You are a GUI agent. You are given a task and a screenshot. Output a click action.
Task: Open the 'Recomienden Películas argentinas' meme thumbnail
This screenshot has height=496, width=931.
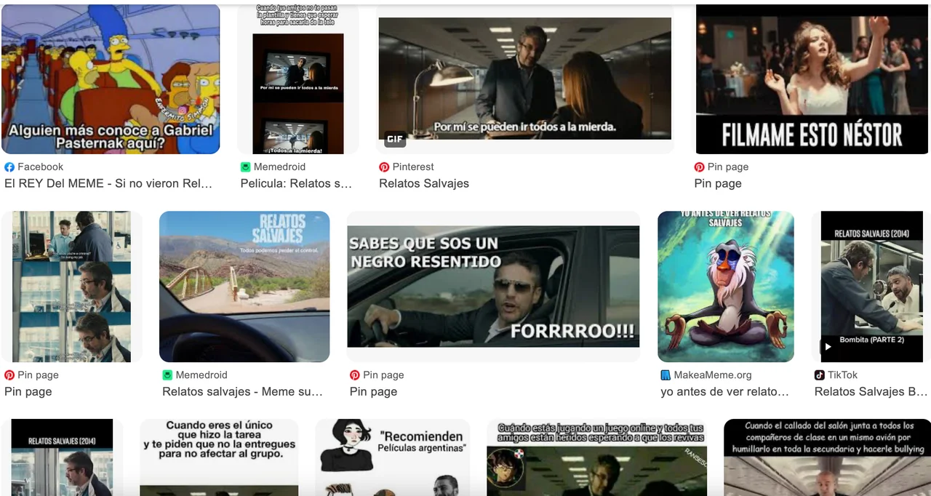pyautogui.click(x=392, y=457)
